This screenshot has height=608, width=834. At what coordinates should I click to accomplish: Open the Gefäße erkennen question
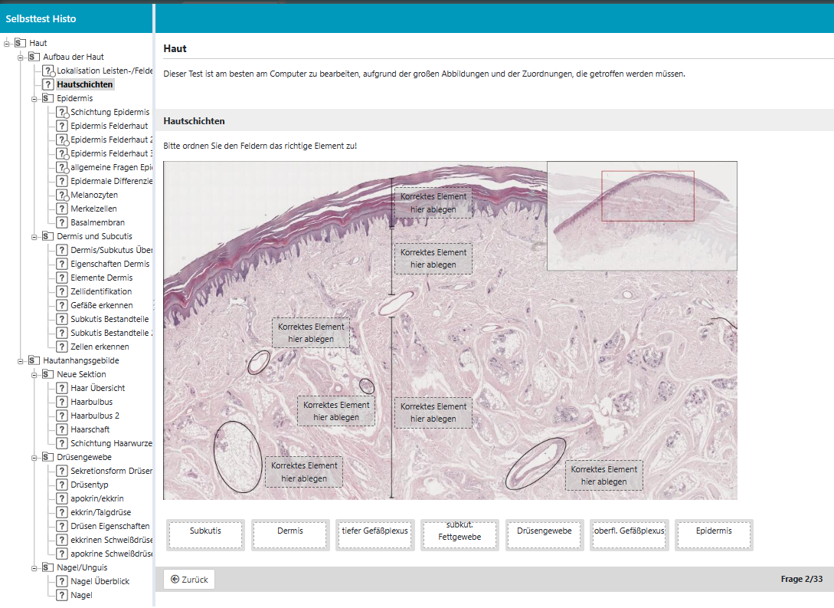(101, 305)
